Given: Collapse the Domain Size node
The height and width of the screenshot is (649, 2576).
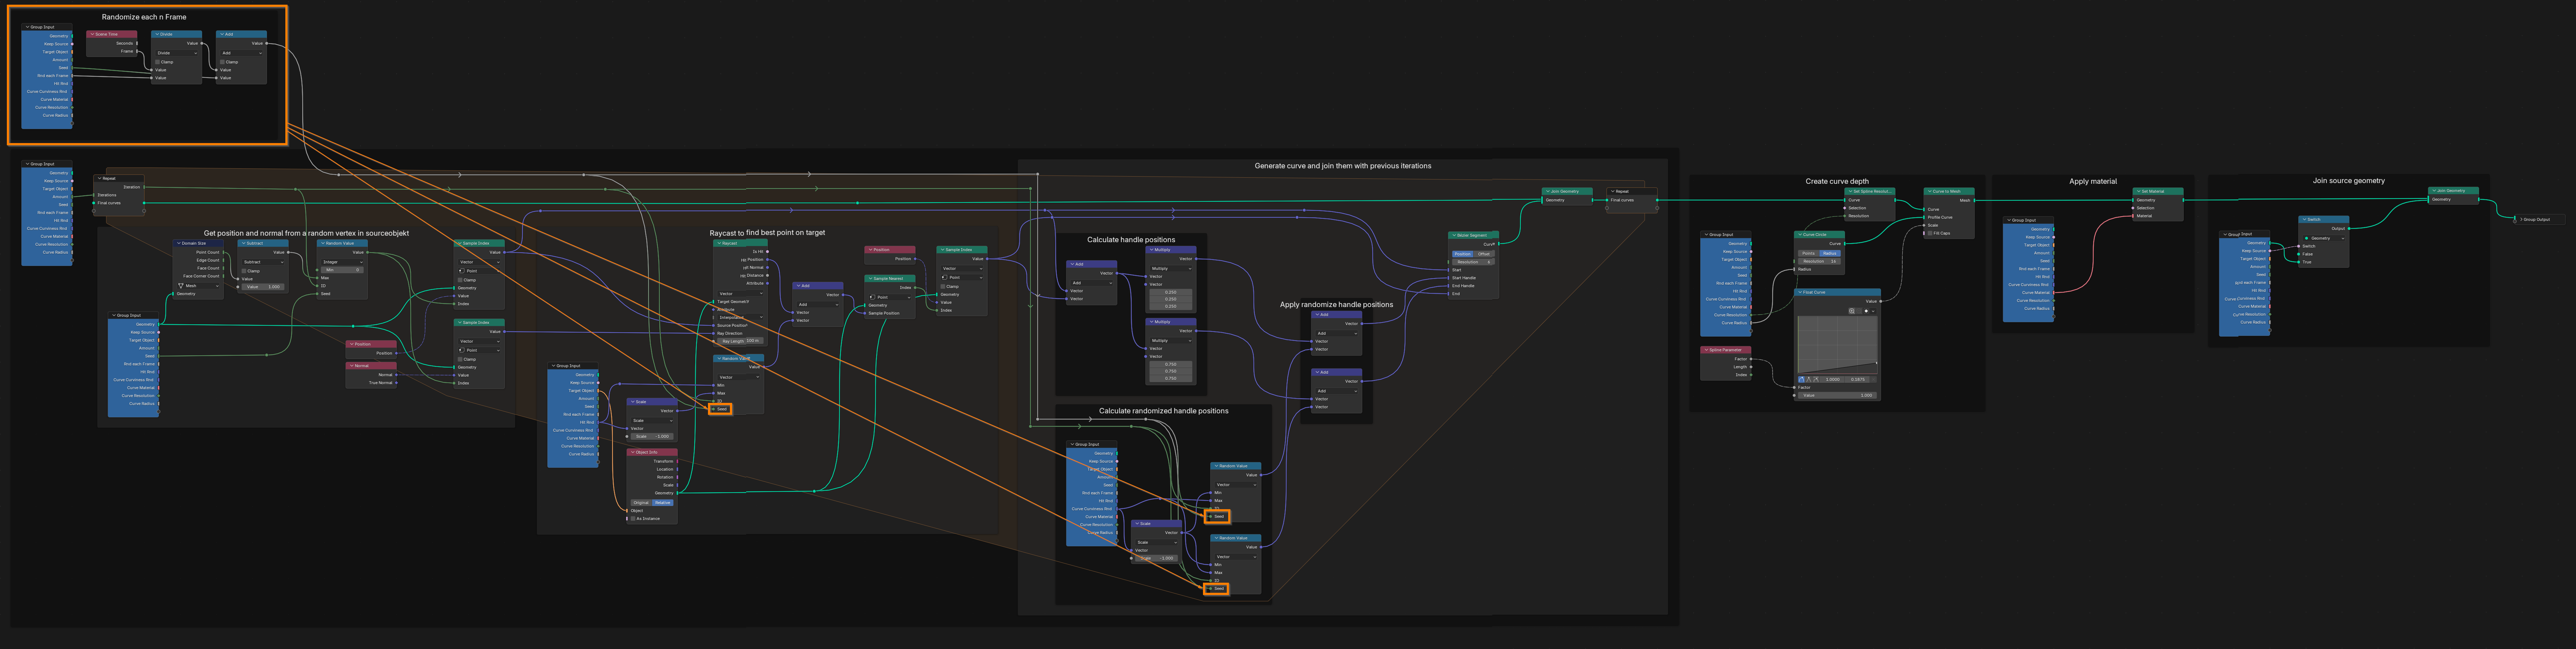Looking at the screenshot, I should [179, 243].
